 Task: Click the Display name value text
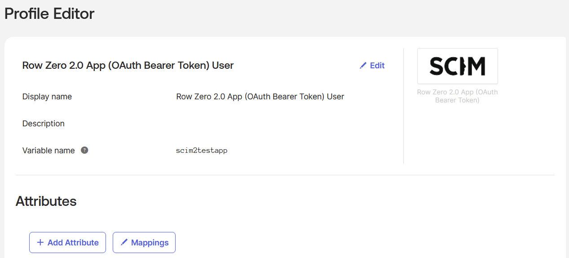[260, 97]
